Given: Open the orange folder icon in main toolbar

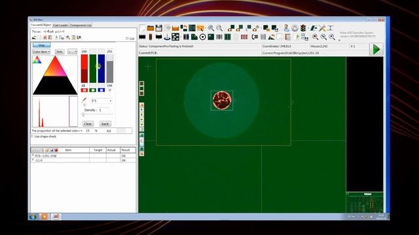Looking at the screenshot, I should (151, 28).
